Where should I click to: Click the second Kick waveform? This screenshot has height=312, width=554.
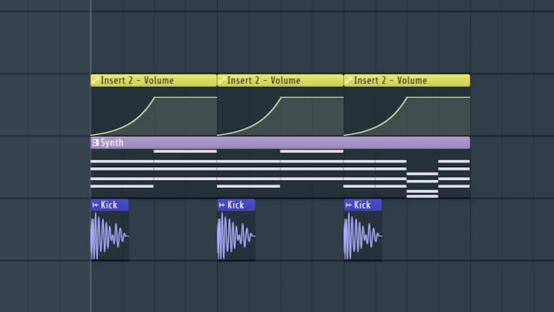236,236
